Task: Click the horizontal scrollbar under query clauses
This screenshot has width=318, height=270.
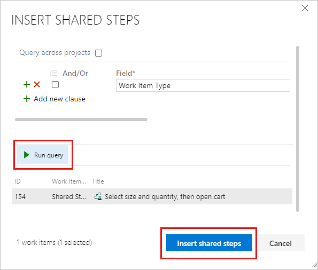Action: [81, 120]
